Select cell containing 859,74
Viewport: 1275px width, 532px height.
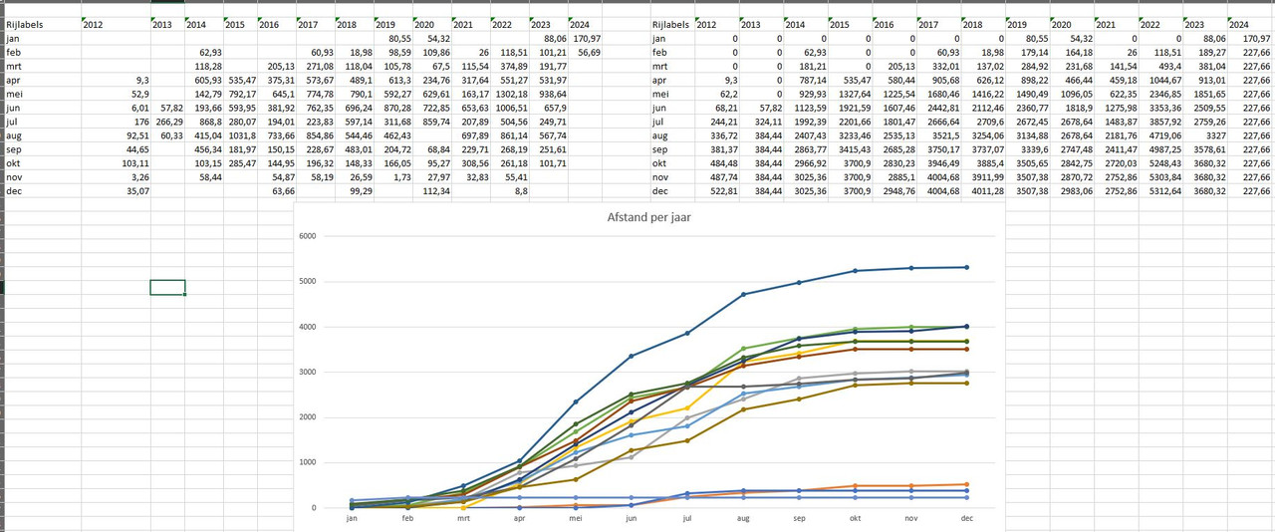432,121
